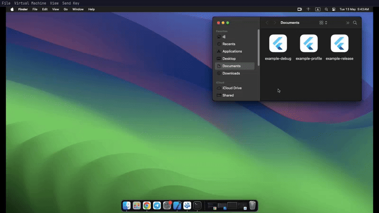The image size is (379, 213).
Task: Open the Finder application menu
Action: click(23, 9)
